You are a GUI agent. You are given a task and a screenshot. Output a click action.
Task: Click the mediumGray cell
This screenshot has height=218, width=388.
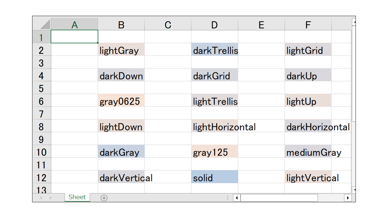tap(308, 152)
